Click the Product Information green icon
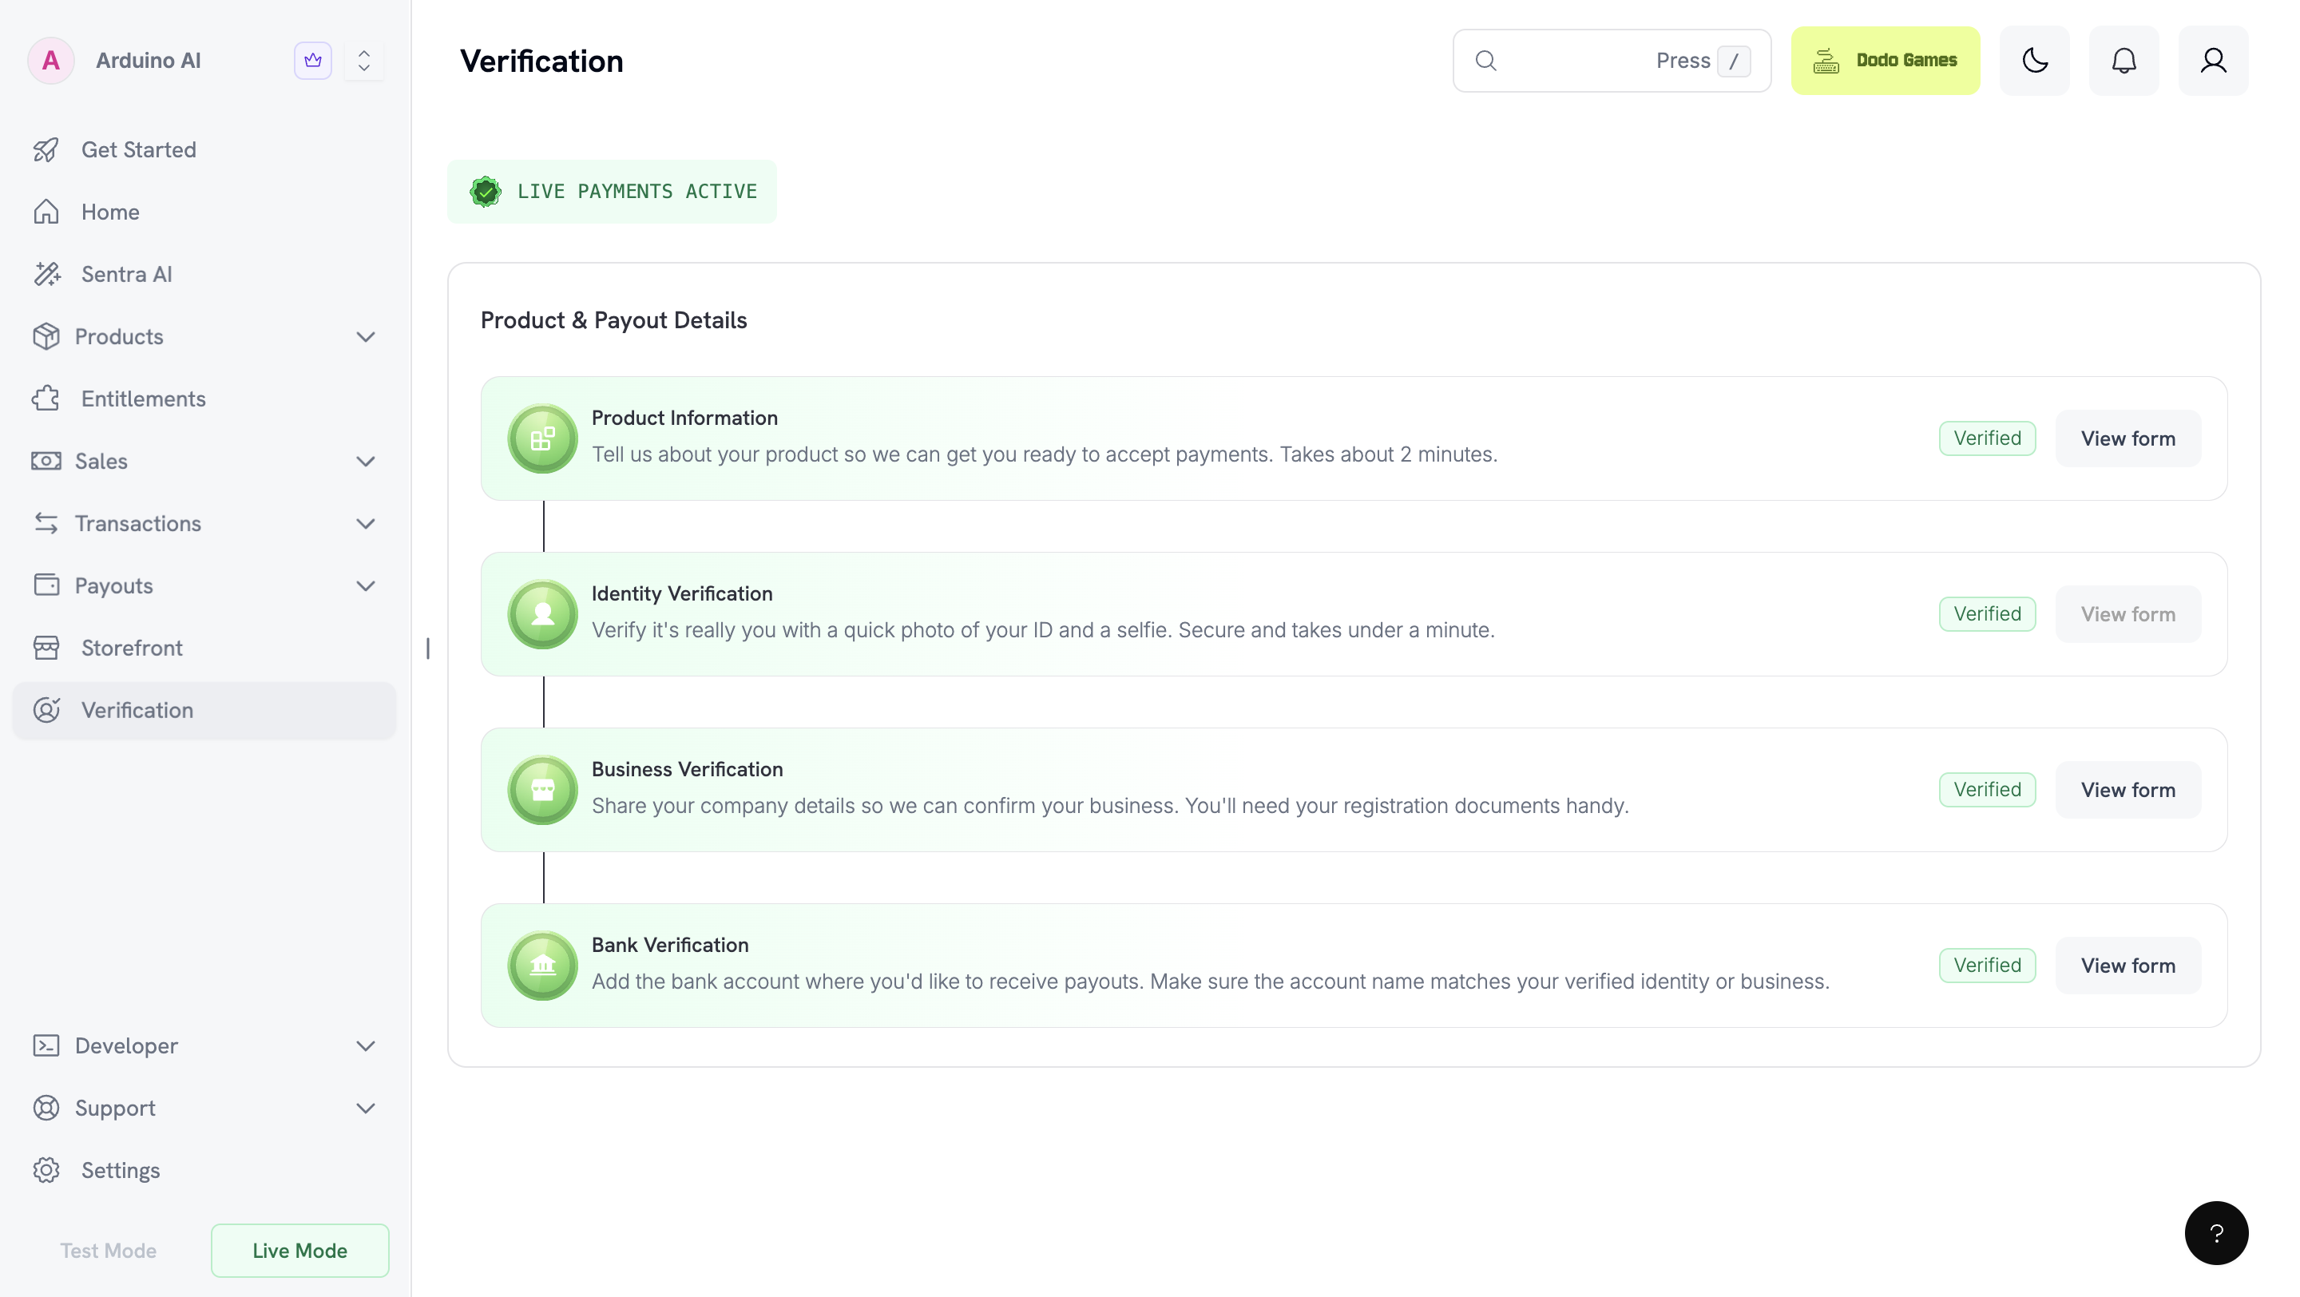 point(542,438)
